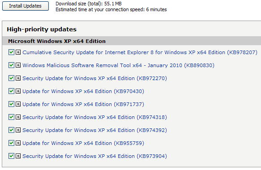Viewport: 261px width, 170px height.
Task: Open Cumulative Security Update for Internet Explorer 8 link
Action: (x=140, y=52)
